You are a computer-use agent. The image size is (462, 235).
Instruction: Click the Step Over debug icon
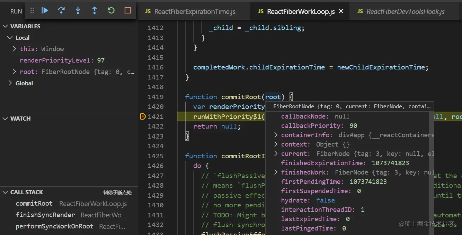61,11
